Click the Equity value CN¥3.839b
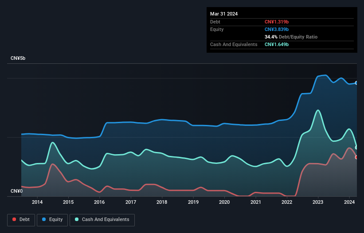 pos(277,29)
